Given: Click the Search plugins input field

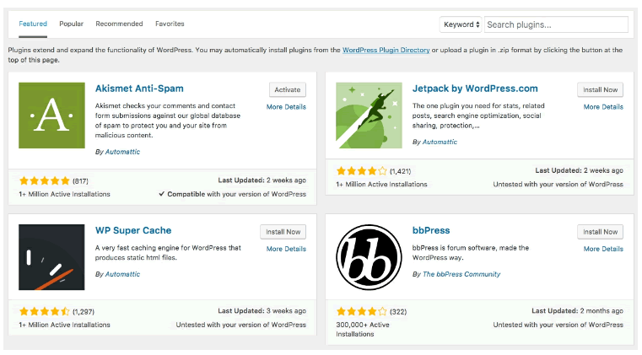Looking at the screenshot, I should [556, 24].
